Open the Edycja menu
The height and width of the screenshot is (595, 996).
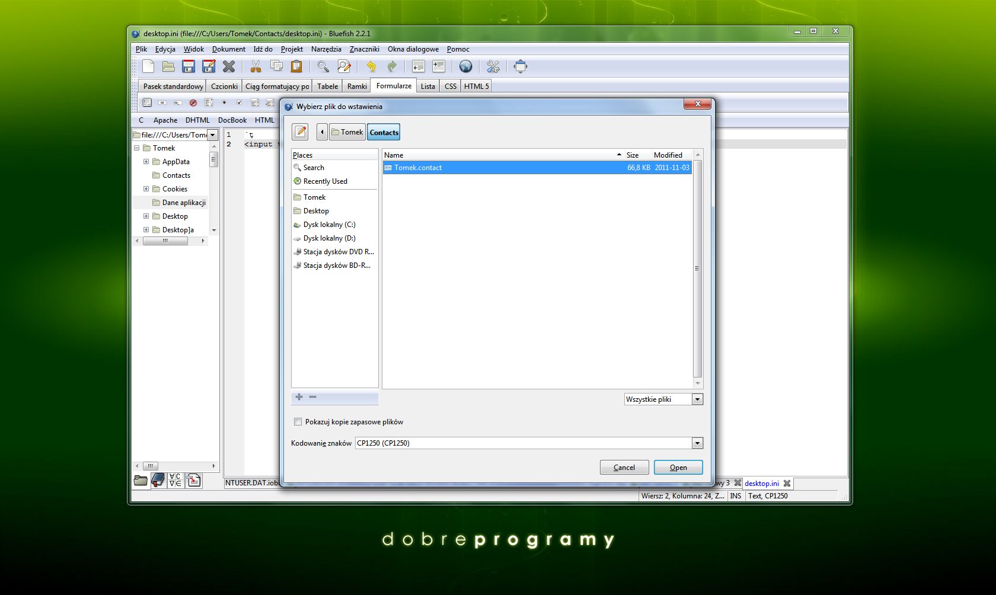[165, 49]
